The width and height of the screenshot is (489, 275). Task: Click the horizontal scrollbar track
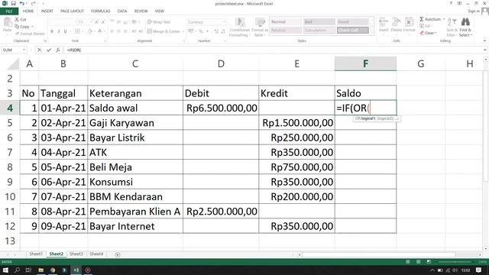[x=390, y=254]
